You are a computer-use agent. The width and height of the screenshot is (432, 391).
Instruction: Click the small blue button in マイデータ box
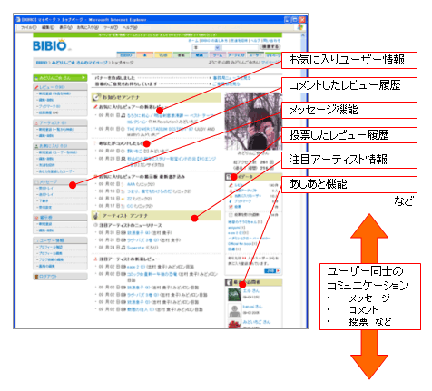[272, 270]
